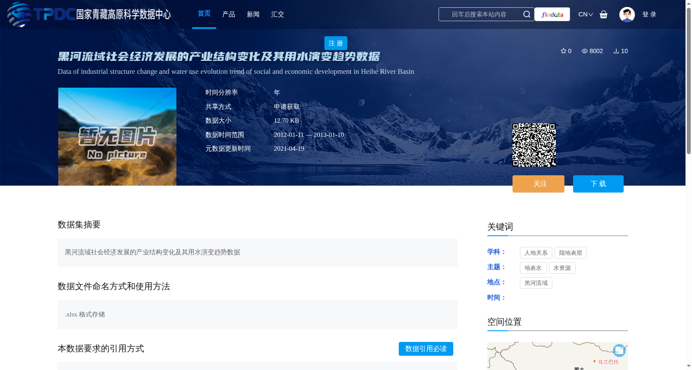This screenshot has height=370, width=692.
Task: Click the 申请获取 sharing method value
Action: 287,107
